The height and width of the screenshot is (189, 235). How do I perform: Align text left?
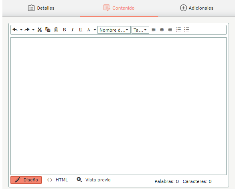pos(154,30)
